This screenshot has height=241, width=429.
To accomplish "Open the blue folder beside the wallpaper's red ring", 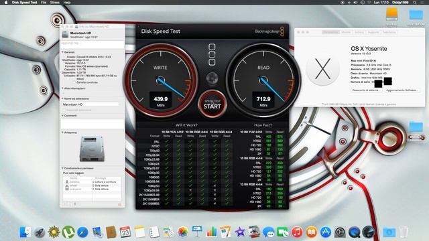I will tap(416, 127).
